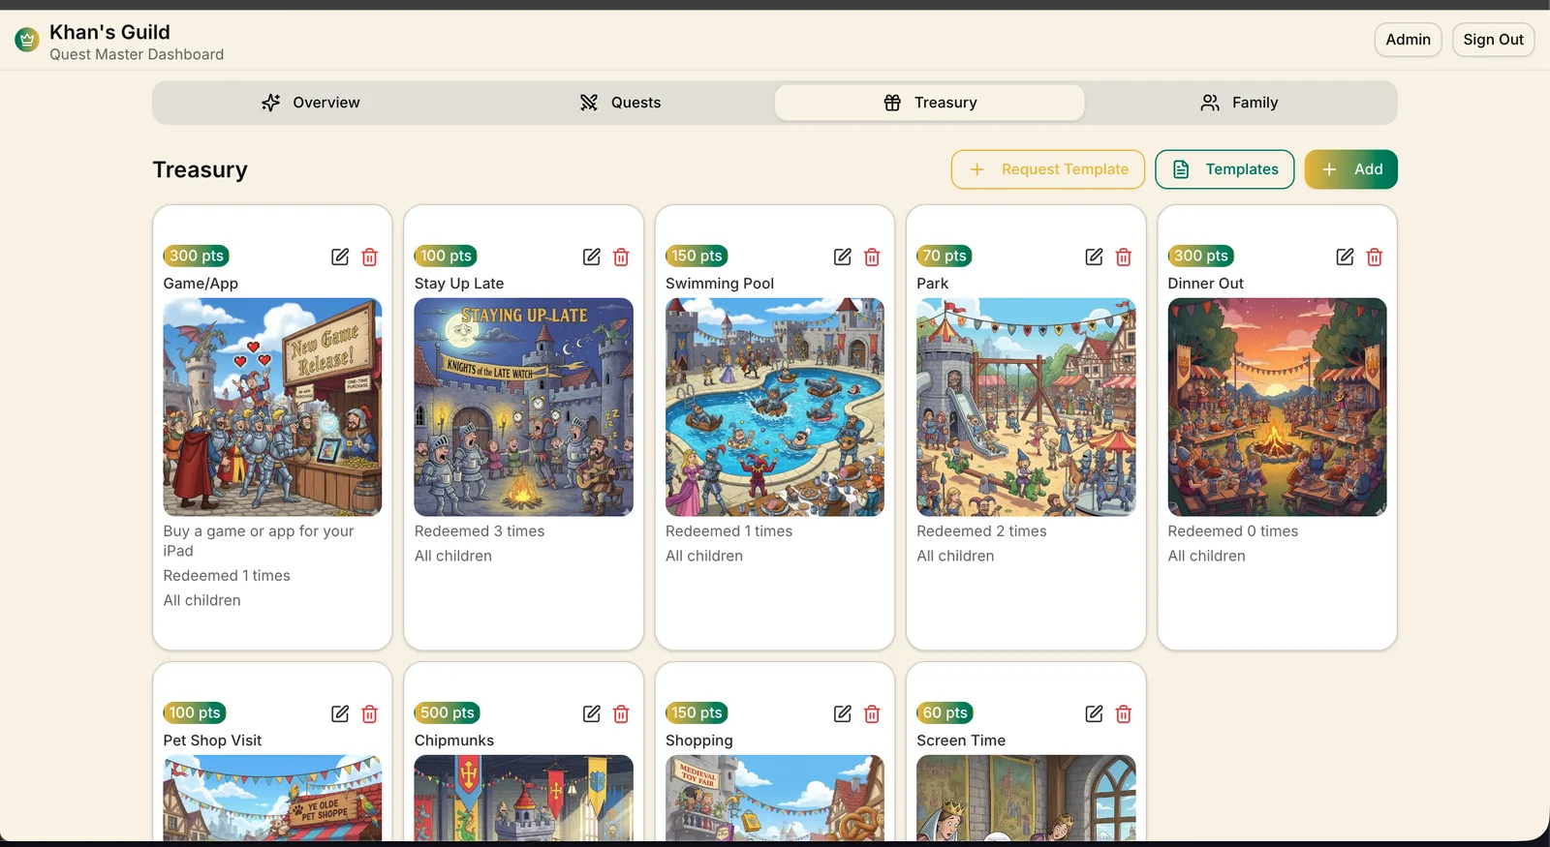Open the Game/App reward image

click(272, 407)
